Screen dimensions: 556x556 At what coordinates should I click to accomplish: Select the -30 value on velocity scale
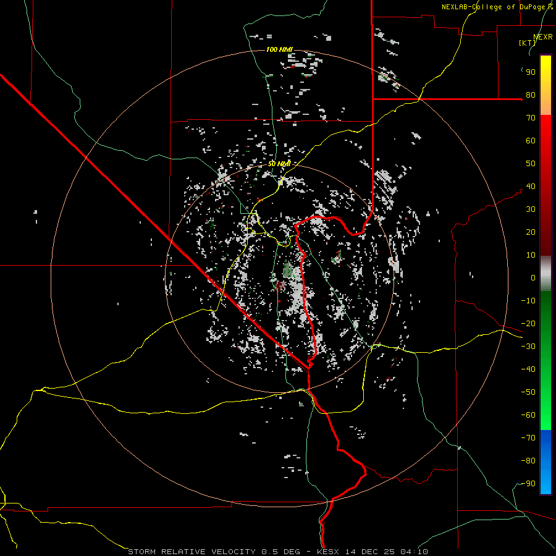[x=528, y=347]
